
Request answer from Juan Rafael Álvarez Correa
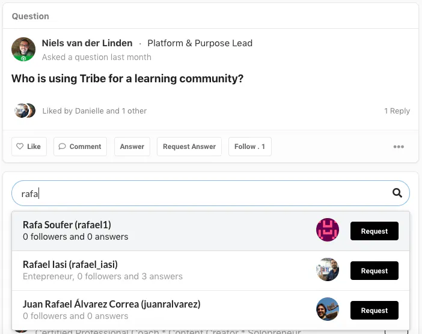(x=374, y=311)
